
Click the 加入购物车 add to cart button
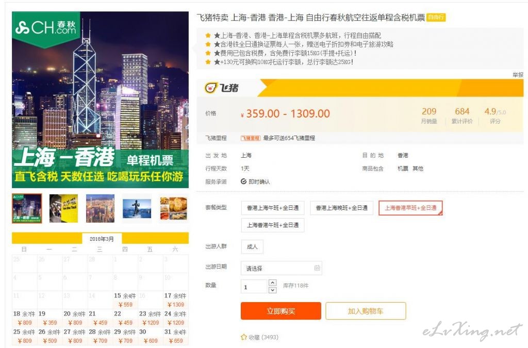pos(366,311)
